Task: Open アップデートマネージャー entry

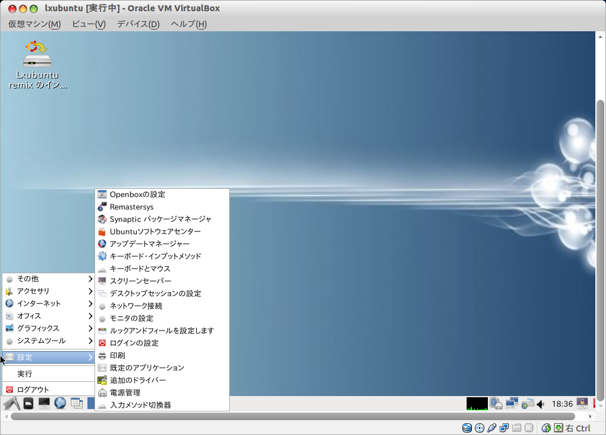Action: point(162,244)
